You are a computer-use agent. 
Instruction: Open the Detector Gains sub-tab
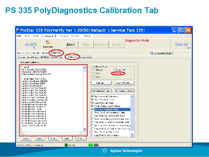pyautogui.click(x=86, y=57)
